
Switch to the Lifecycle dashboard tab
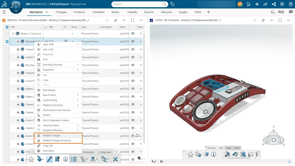tap(166, 12)
